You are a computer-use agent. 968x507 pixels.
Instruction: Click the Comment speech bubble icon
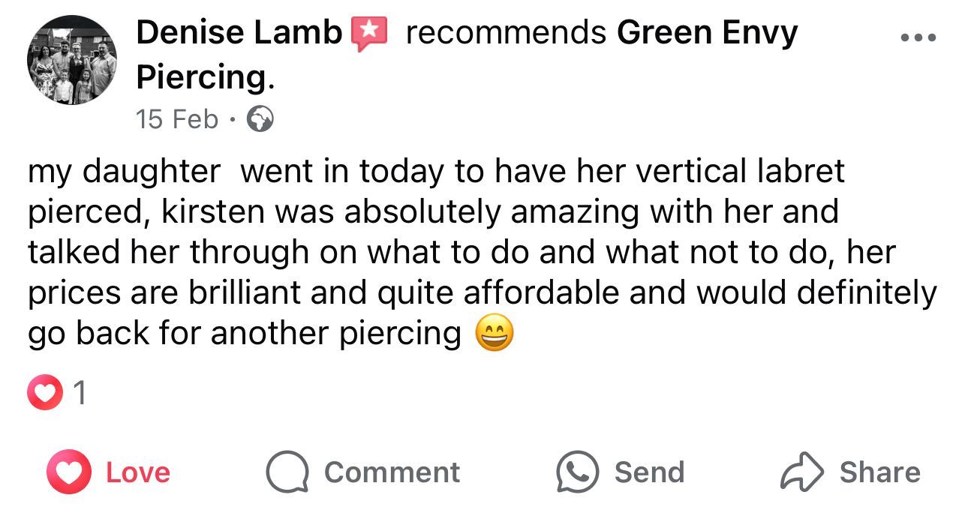(287, 472)
